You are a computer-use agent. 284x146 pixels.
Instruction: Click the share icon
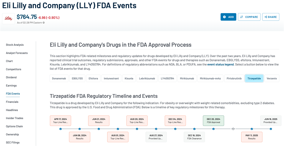(265, 17)
